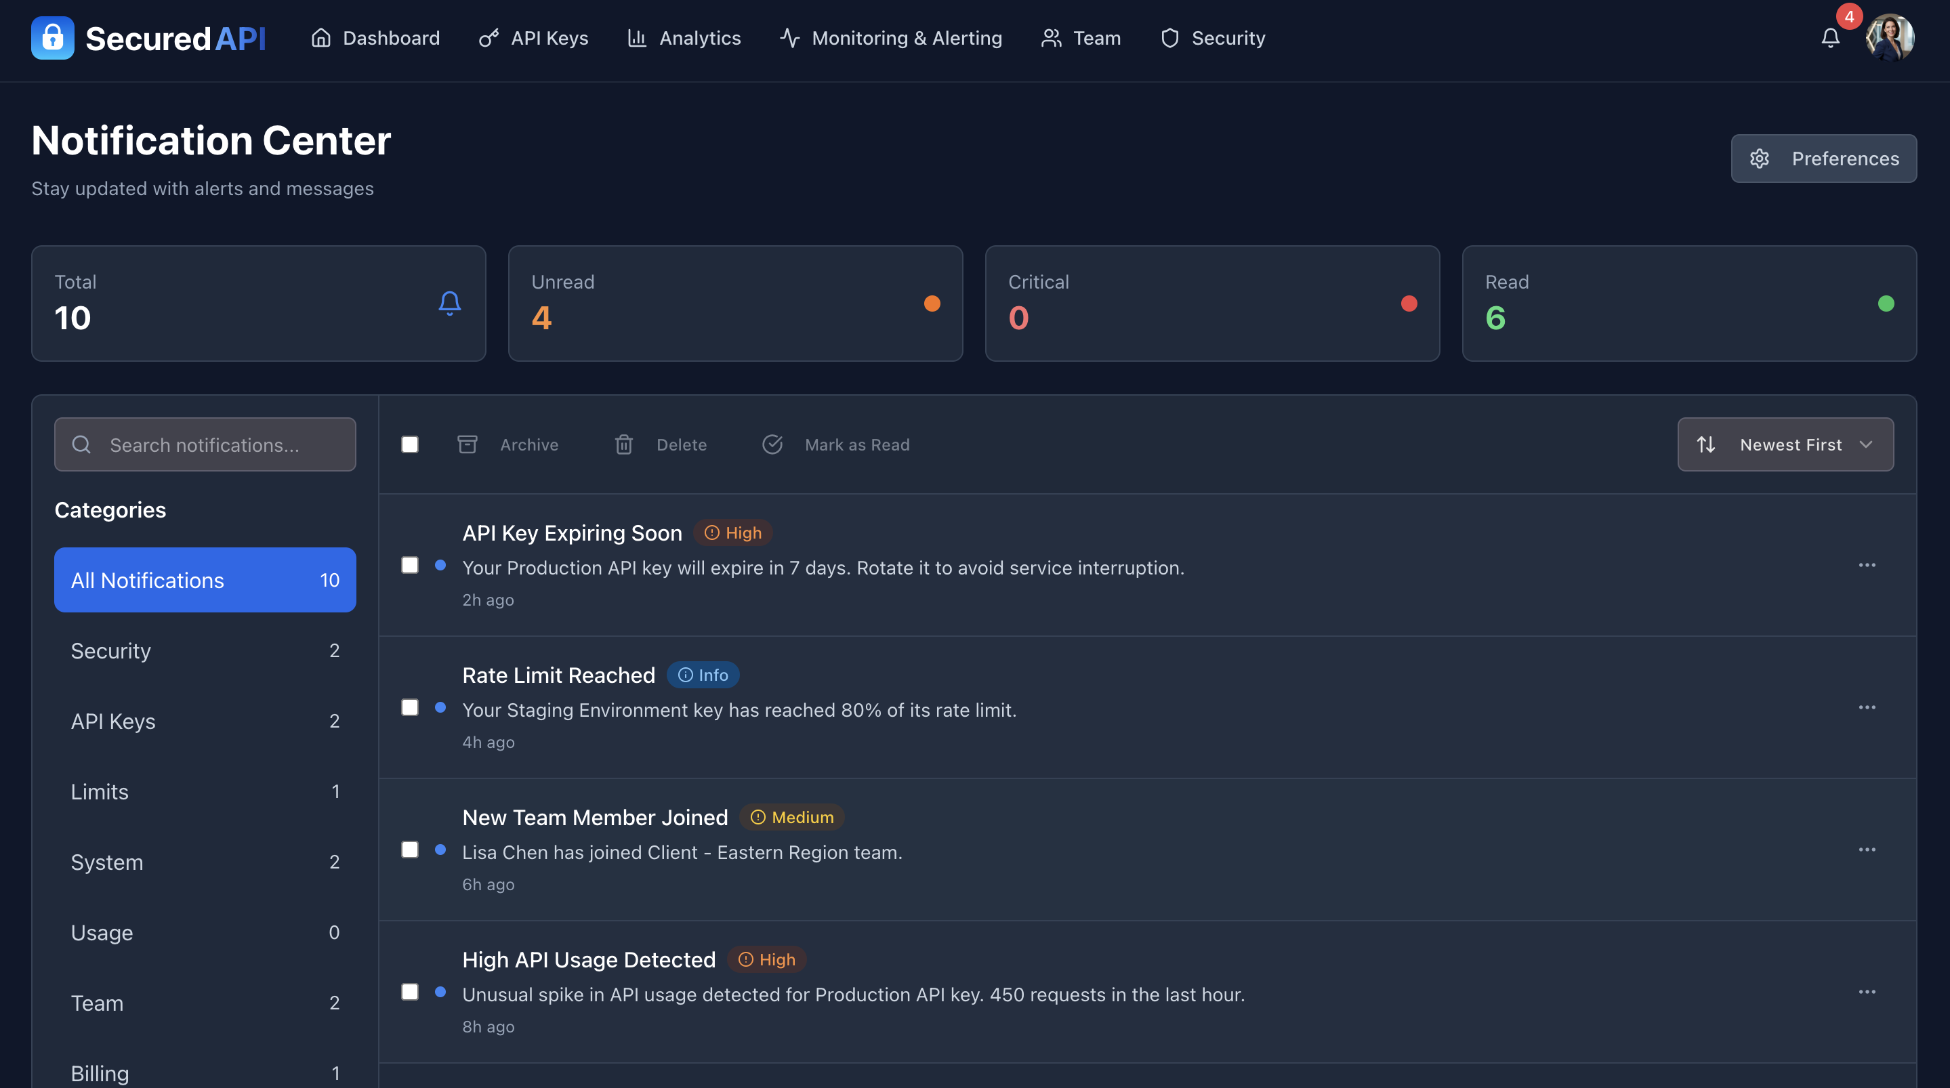The image size is (1950, 1088).
Task: Check the API Key Expiring Soon notification checkbox
Action: pos(411,565)
